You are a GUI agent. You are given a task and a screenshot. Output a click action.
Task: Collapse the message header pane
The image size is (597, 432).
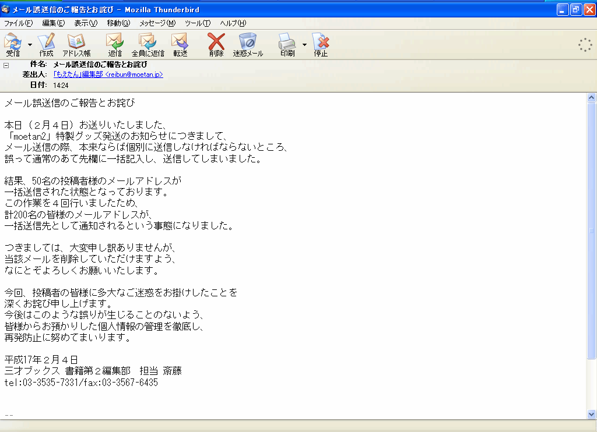[x=6, y=65]
